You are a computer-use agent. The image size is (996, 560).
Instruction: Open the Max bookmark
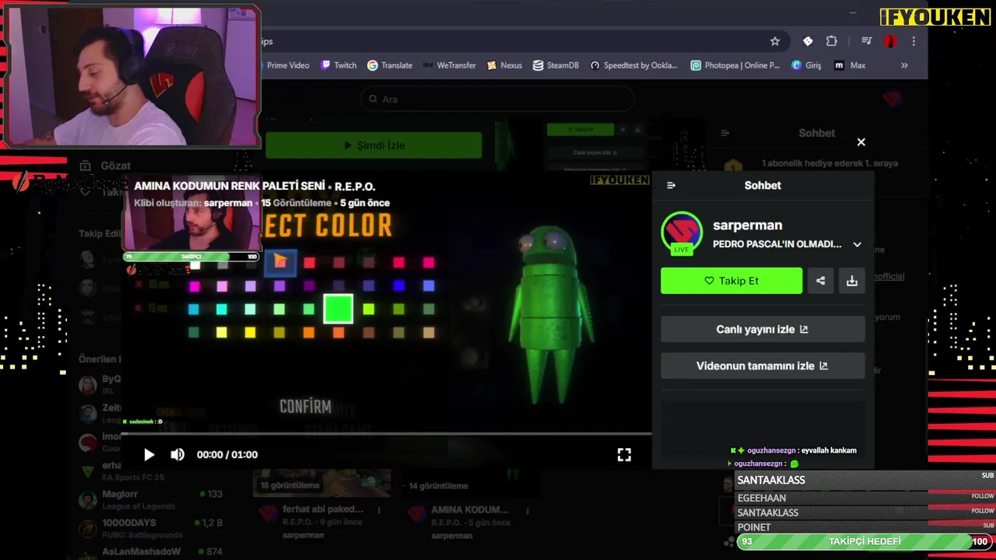click(850, 65)
